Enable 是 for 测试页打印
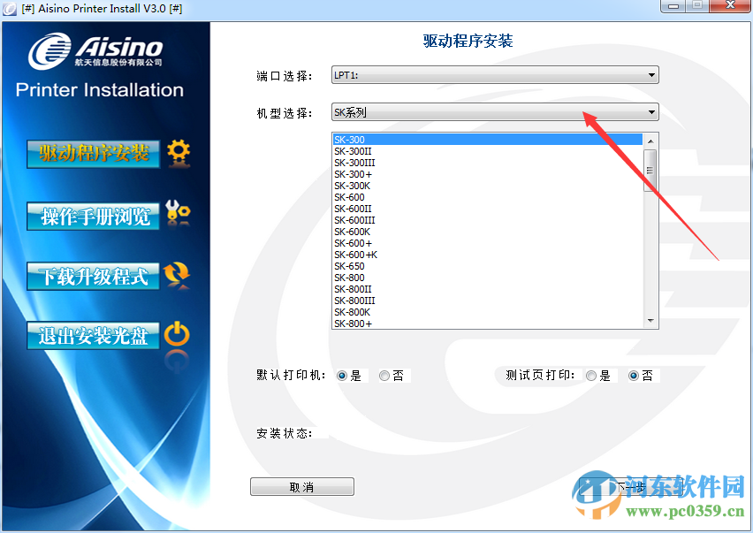753x533 pixels. click(590, 375)
